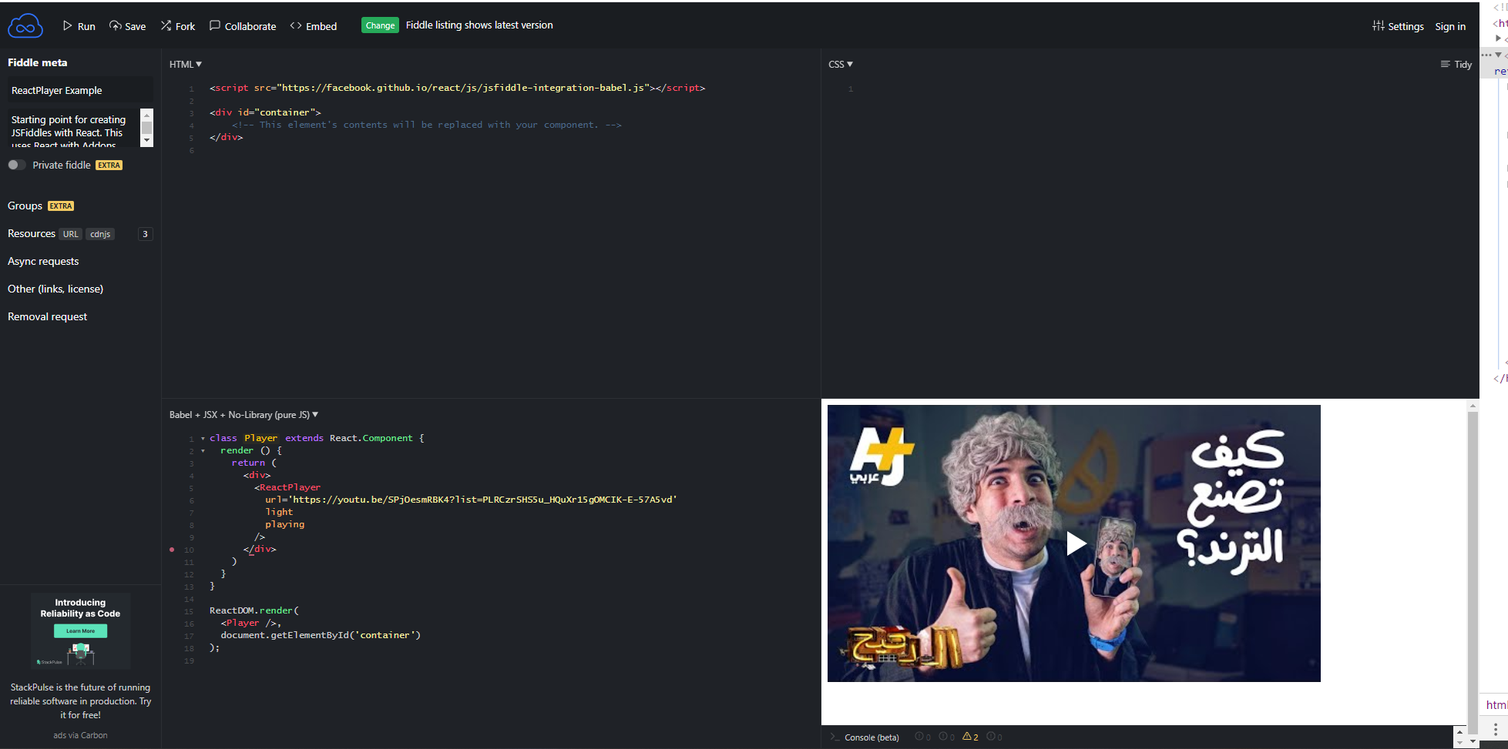Save the current fiddle

pos(127,25)
